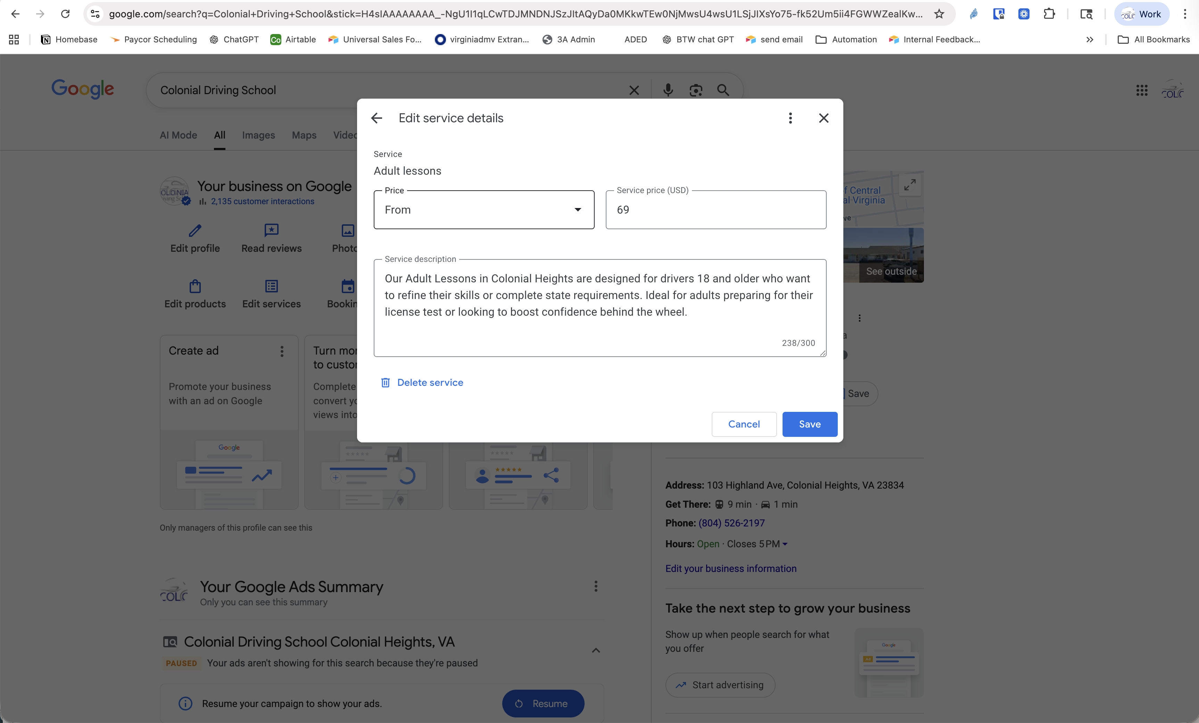Open the Chrome three-dot menu
Viewport: 1199px width, 723px height.
click(x=1185, y=14)
